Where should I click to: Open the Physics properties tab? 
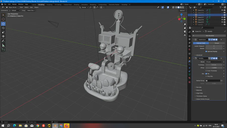189,68
